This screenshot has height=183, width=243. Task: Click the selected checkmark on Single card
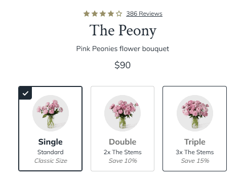(25, 93)
